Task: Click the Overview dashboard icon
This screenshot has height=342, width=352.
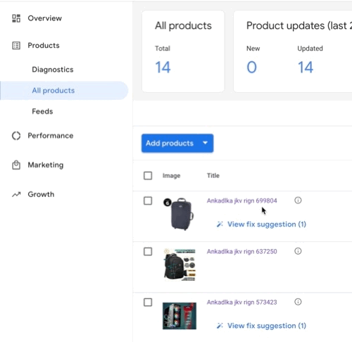Action: (x=16, y=18)
